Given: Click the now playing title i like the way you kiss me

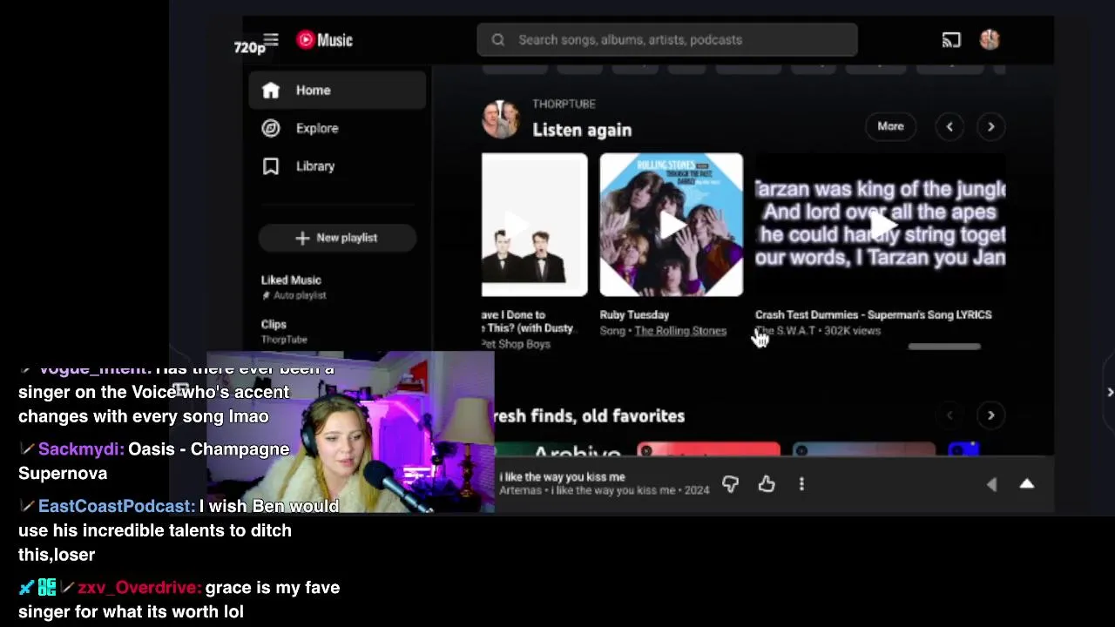Looking at the screenshot, I should tap(563, 477).
